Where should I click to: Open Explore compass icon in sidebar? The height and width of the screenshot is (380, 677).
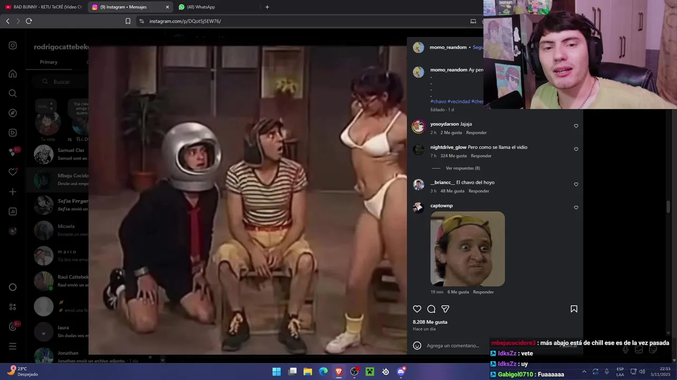[13, 113]
